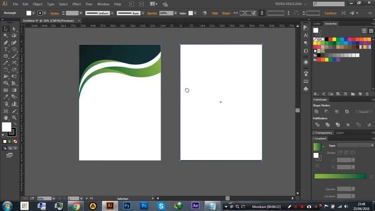Set toolbox fill mode to Gradient
375x211 pixels.
pyautogui.click(x=10, y=142)
